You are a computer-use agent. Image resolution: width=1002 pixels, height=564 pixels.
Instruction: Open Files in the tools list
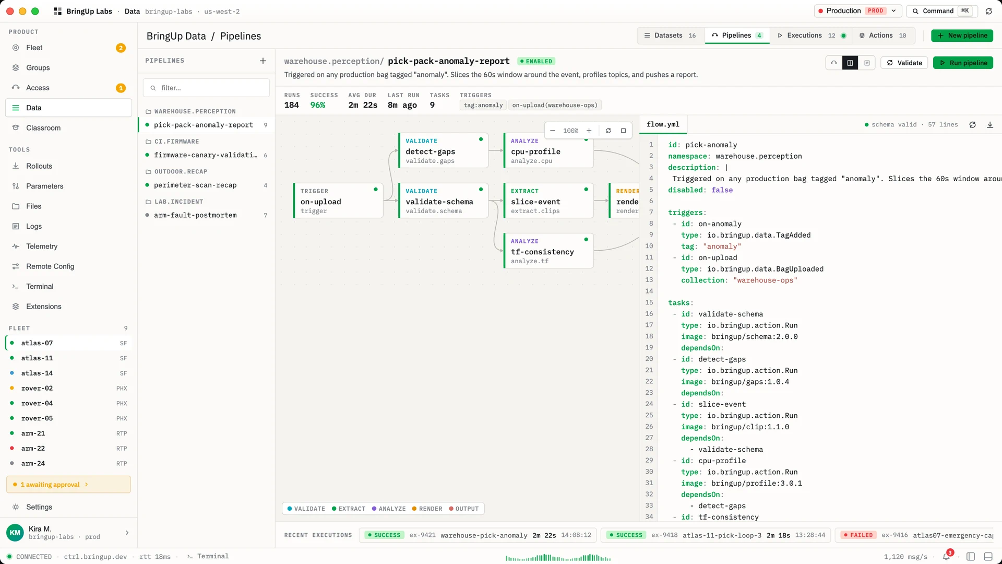68,206
